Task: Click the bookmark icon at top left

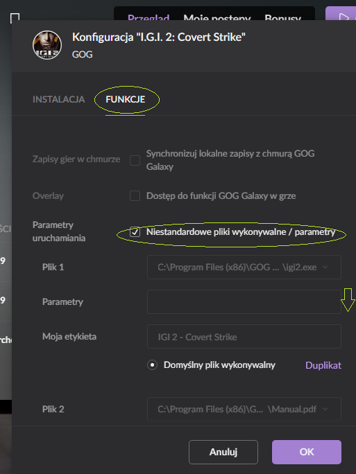Action: (x=15, y=17)
